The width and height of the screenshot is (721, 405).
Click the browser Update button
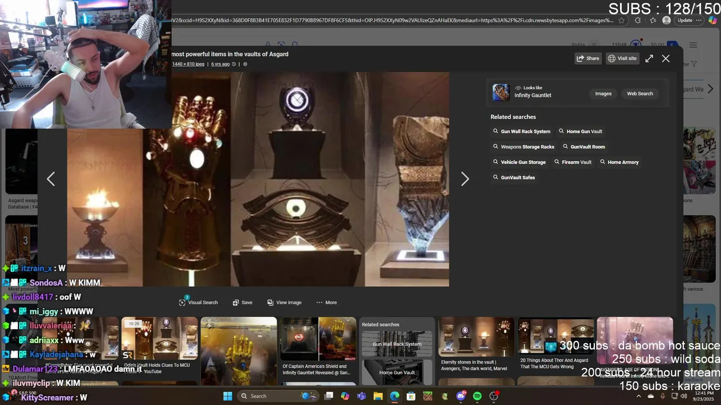[x=685, y=20]
